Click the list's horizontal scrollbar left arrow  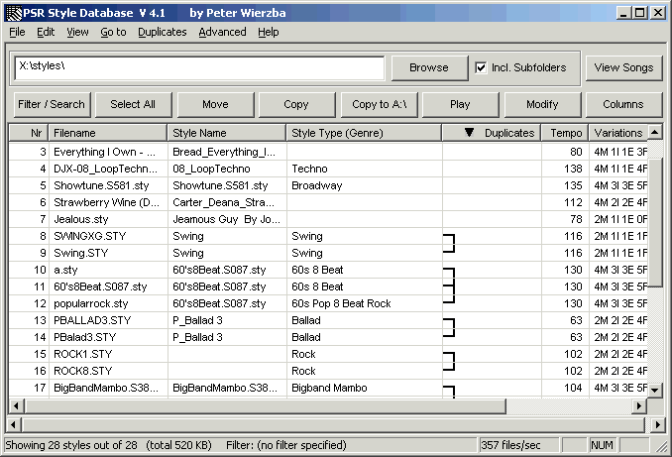tap(16, 405)
